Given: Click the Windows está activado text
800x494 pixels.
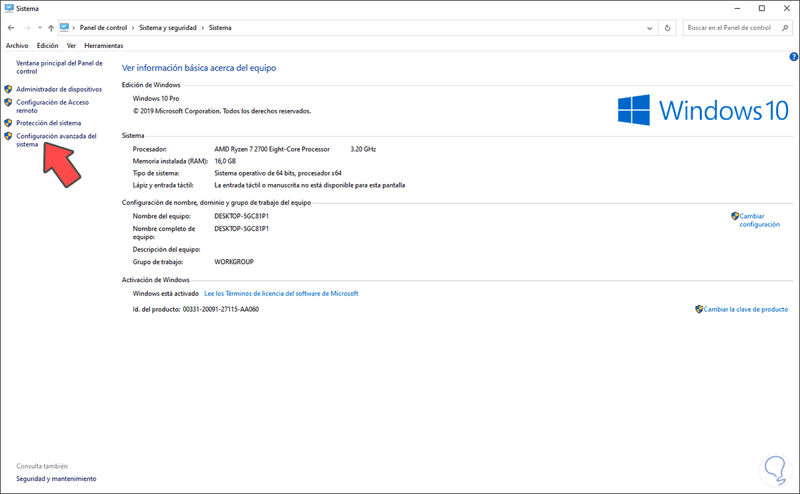Looking at the screenshot, I should (x=166, y=293).
